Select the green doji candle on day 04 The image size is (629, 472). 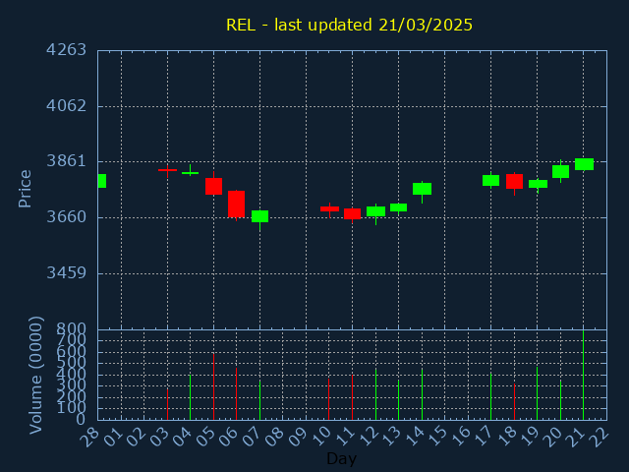coord(190,173)
